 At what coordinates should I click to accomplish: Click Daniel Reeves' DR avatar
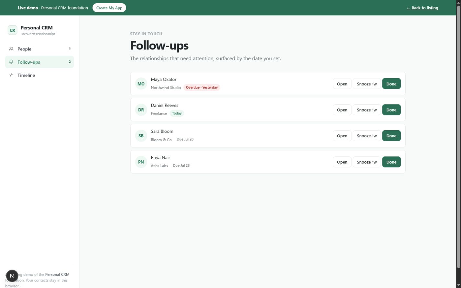pos(141,110)
